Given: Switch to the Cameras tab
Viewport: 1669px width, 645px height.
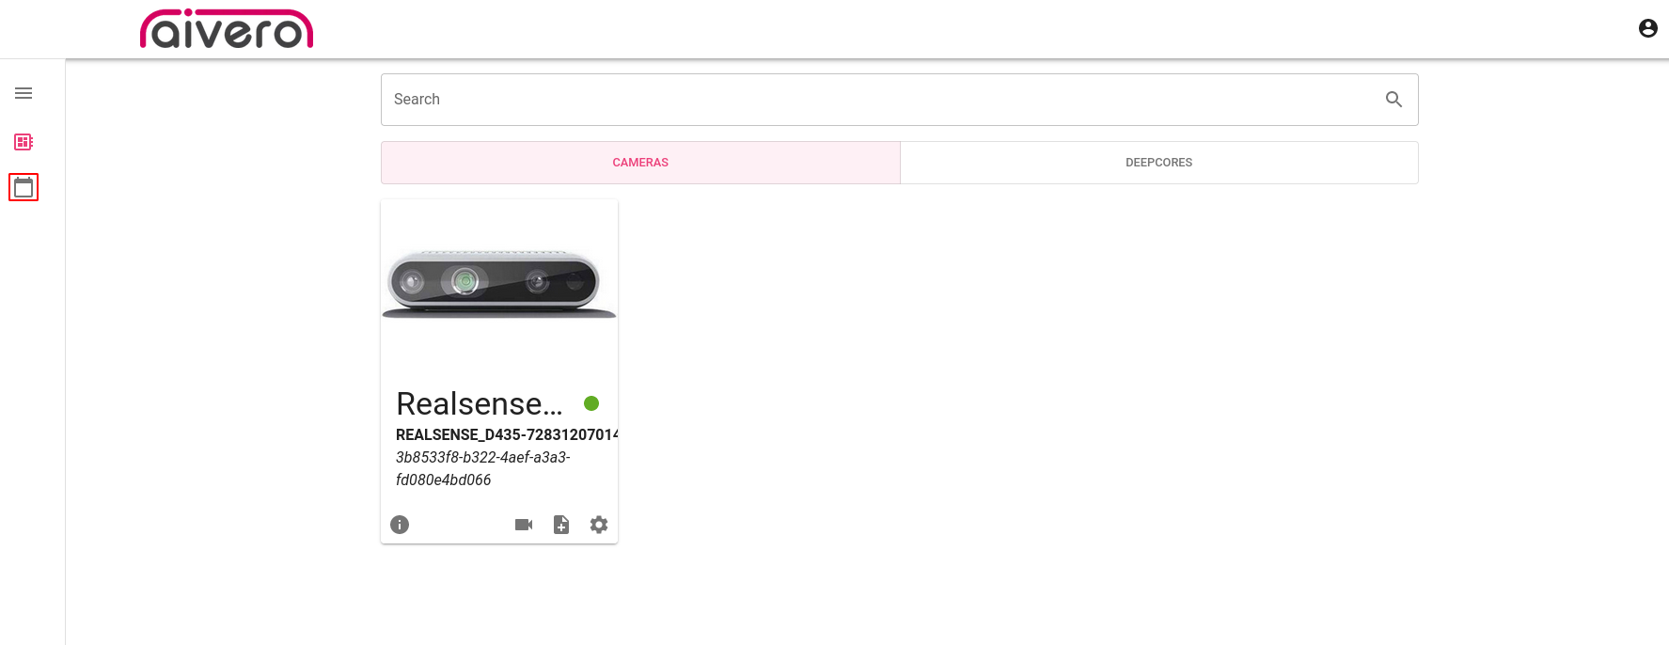Looking at the screenshot, I should pyautogui.click(x=640, y=163).
